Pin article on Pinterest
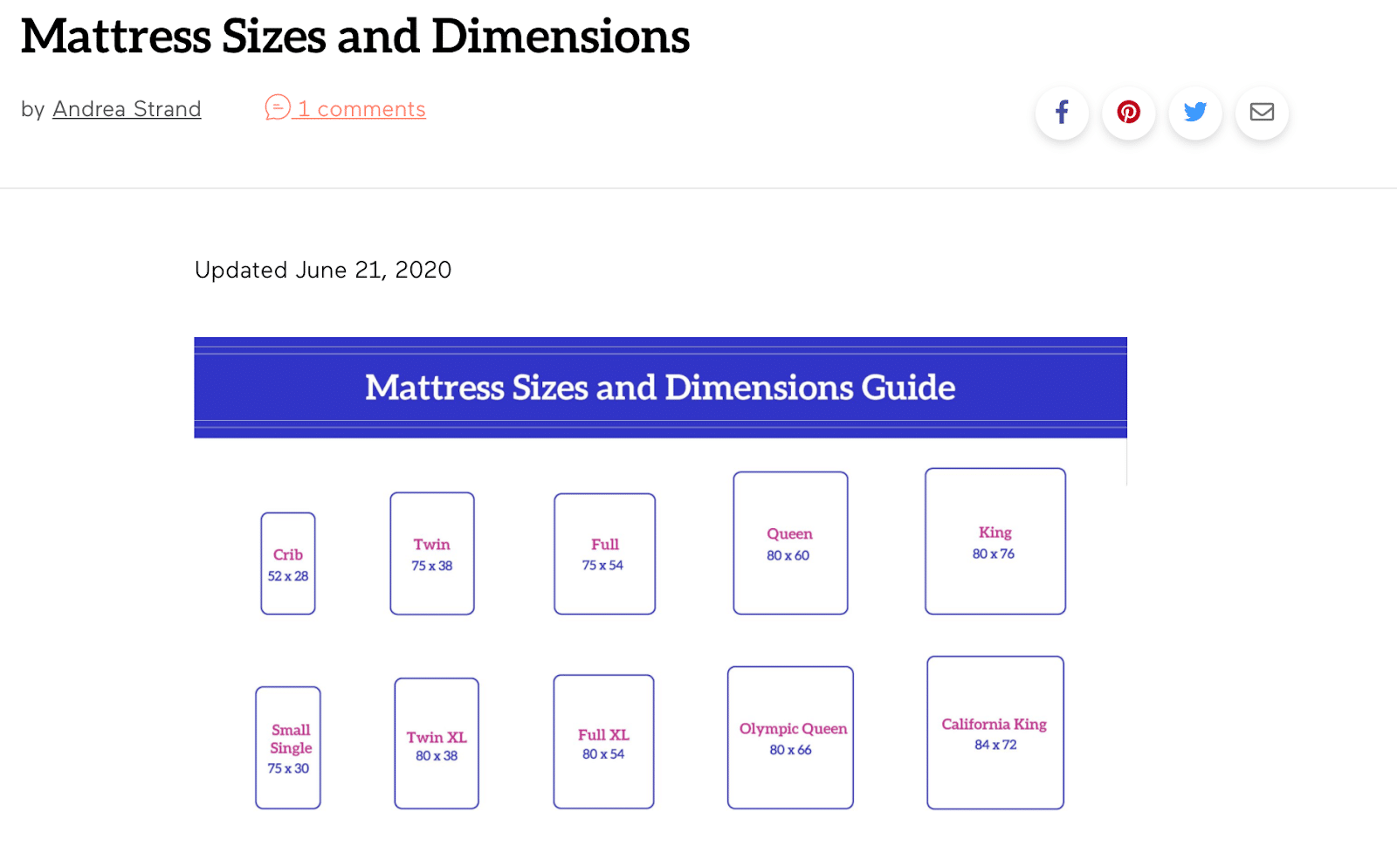Image resolution: width=1397 pixels, height=846 pixels. coord(1129,113)
